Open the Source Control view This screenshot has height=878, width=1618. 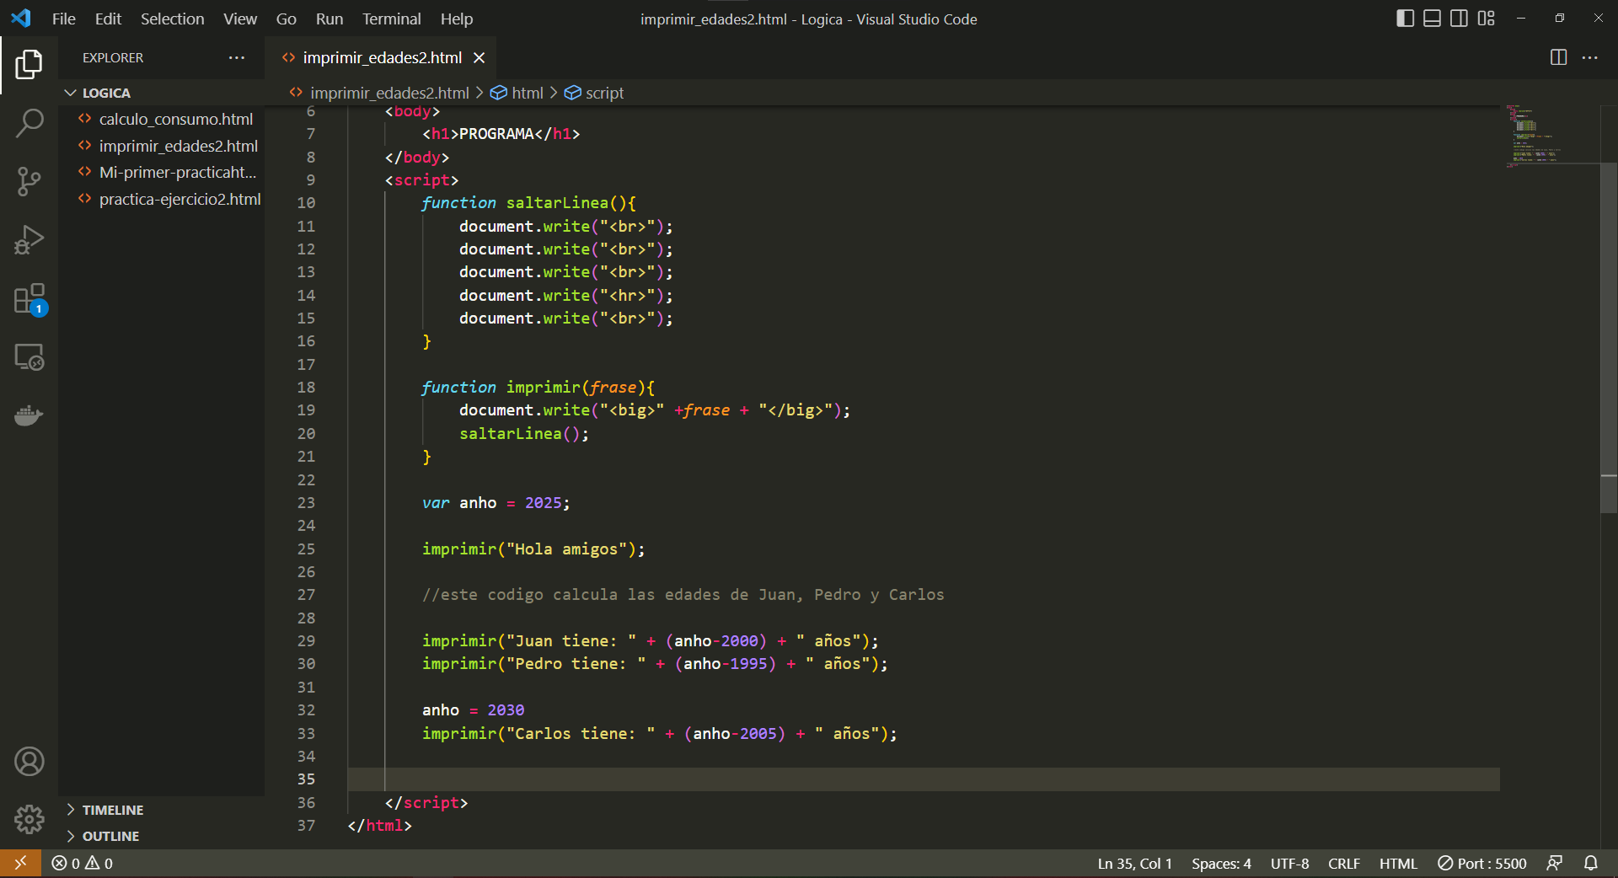pos(29,181)
